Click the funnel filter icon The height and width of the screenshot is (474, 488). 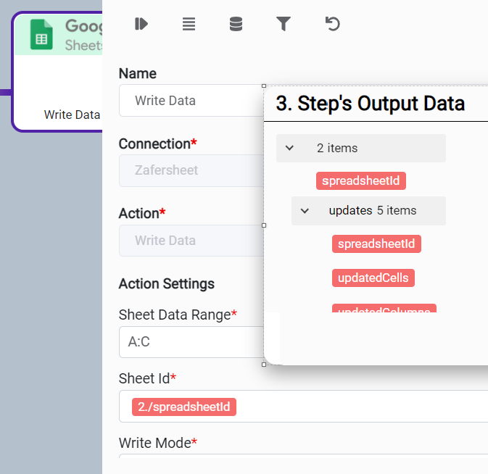coord(284,24)
